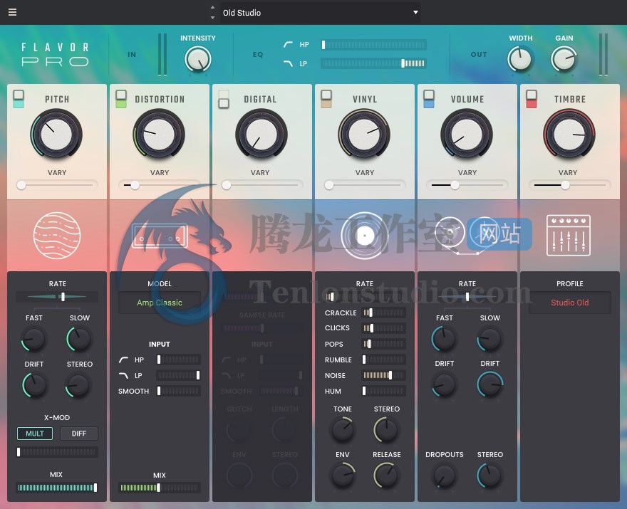Click the EQ low-pass filter icon

[288, 63]
